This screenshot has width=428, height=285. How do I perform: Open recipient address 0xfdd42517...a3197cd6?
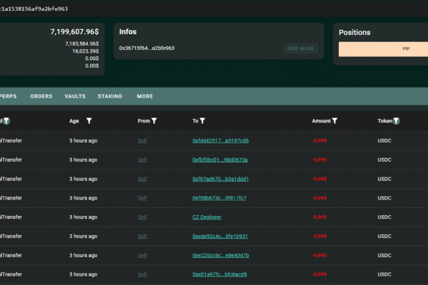[x=220, y=140]
